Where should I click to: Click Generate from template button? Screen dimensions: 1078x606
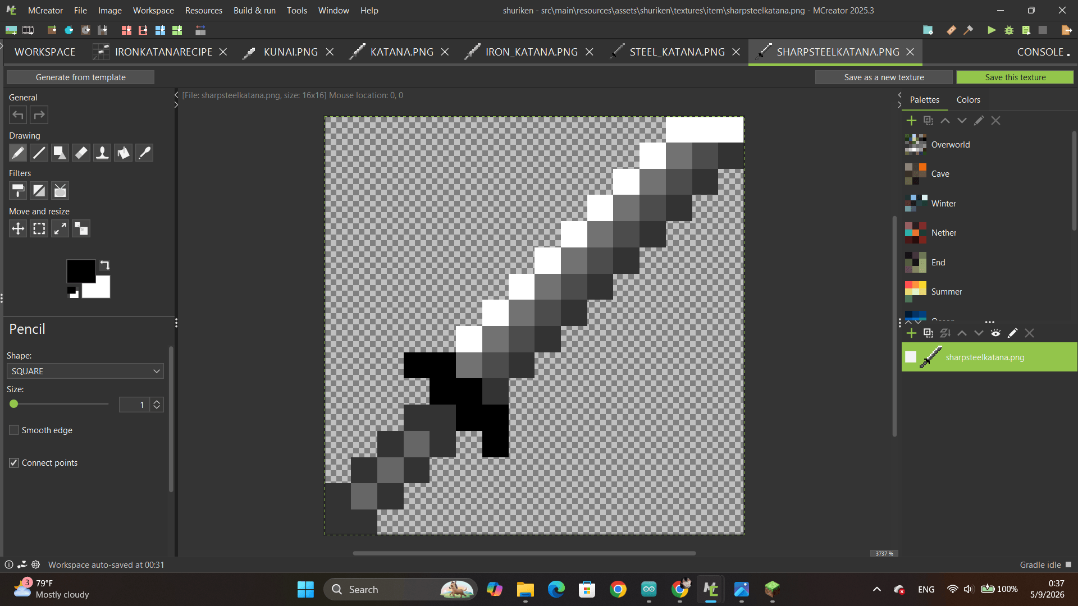coord(80,77)
